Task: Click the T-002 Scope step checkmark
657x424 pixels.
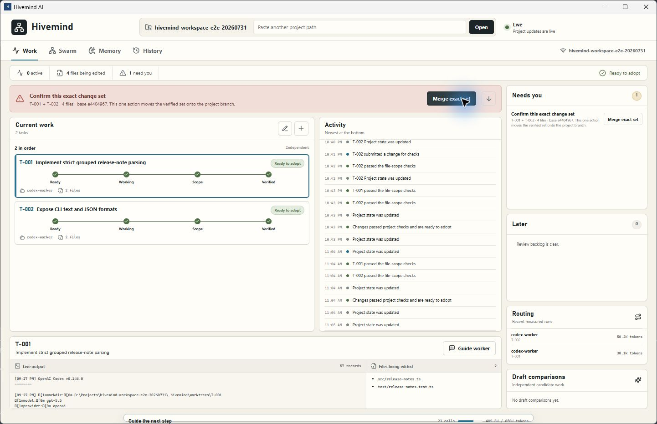Action: [197, 221]
